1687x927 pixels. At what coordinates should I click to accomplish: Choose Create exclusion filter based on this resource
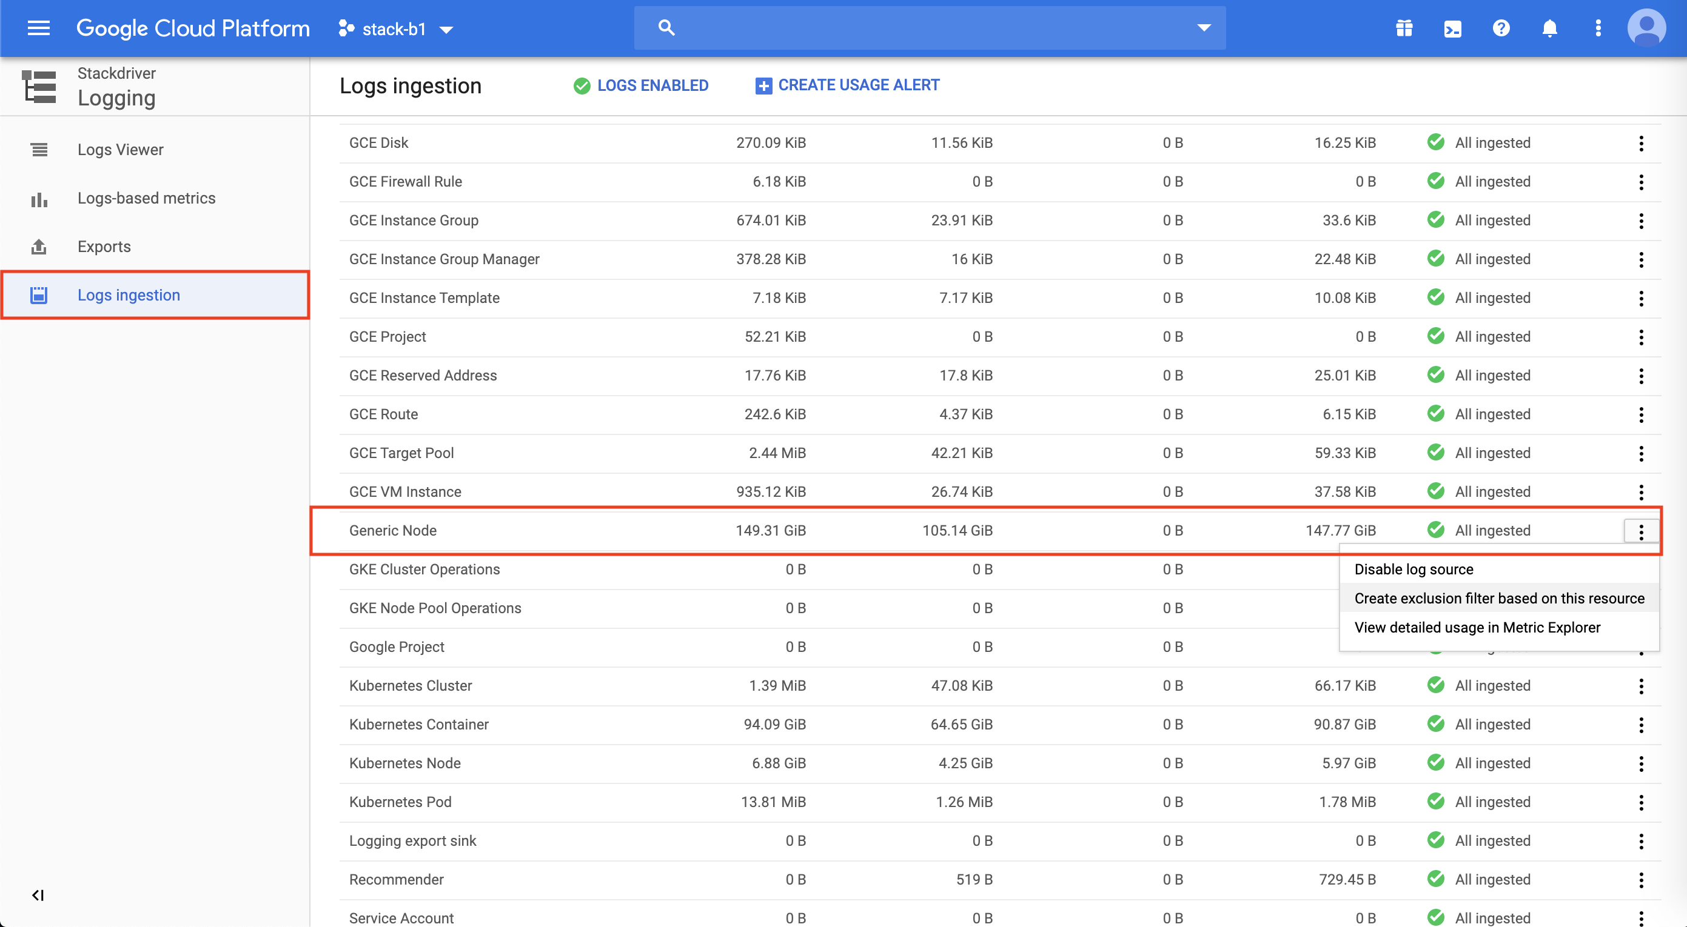[x=1498, y=598]
